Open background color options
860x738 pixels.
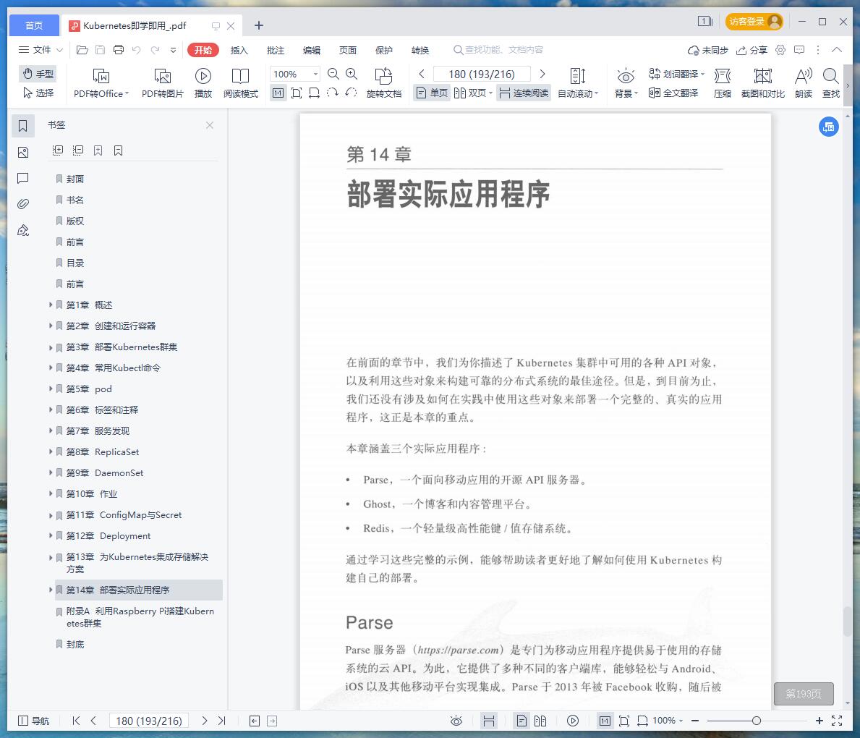pos(626,83)
